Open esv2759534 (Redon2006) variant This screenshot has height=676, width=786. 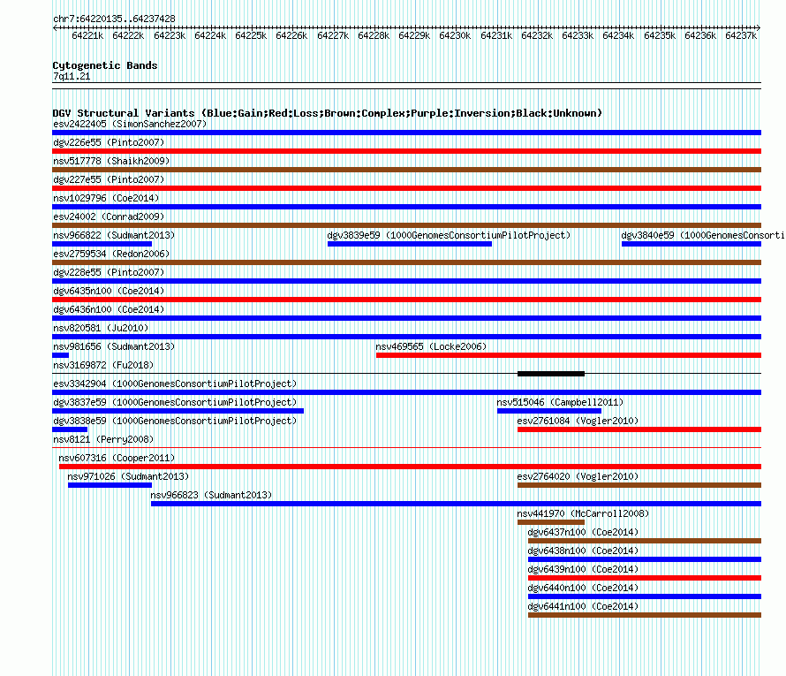pyautogui.click(x=406, y=262)
